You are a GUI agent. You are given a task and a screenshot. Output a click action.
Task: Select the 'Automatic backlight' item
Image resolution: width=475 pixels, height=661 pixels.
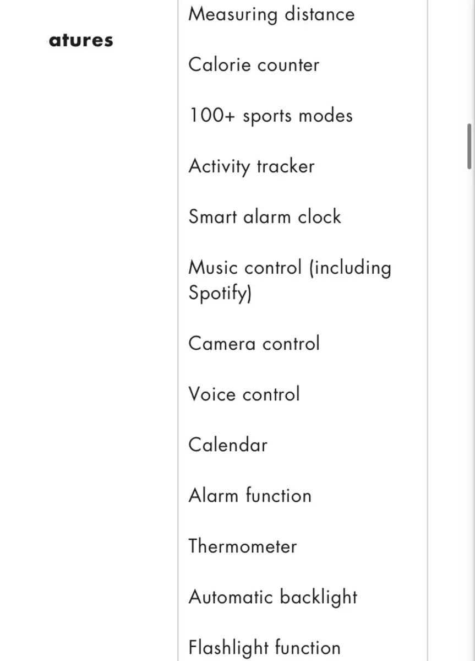pos(273,598)
